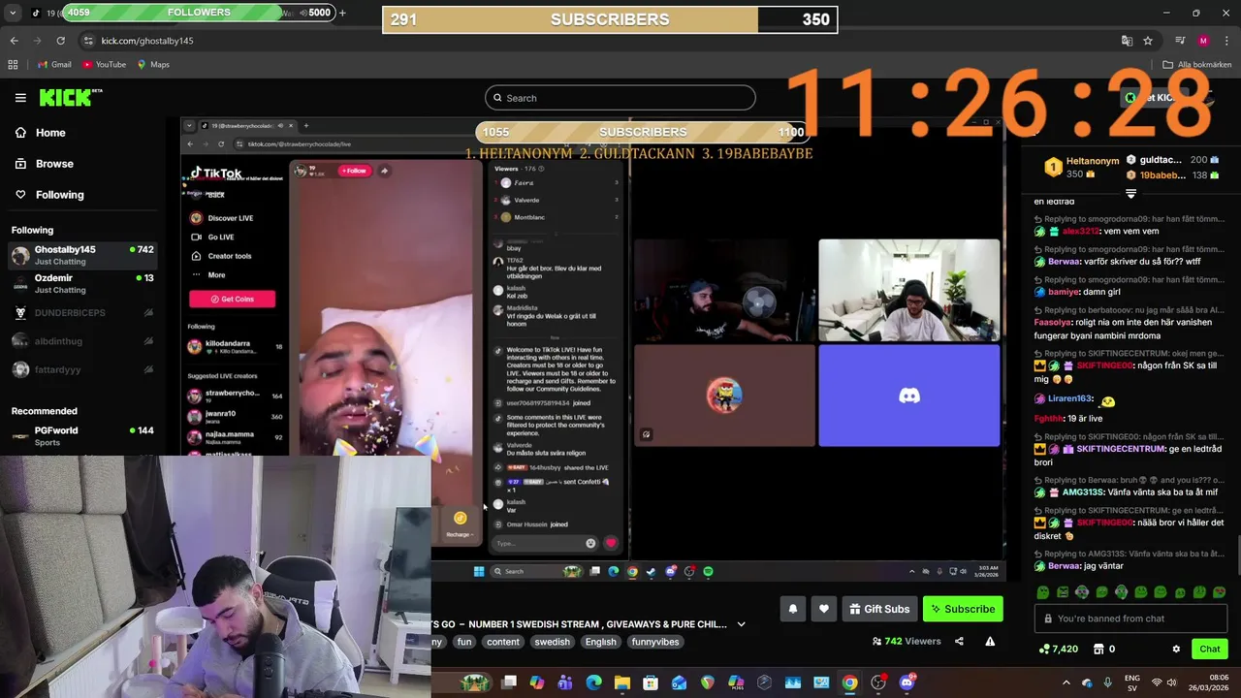Click the Gift Subs button
The width and height of the screenshot is (1241, 698).
879,609
